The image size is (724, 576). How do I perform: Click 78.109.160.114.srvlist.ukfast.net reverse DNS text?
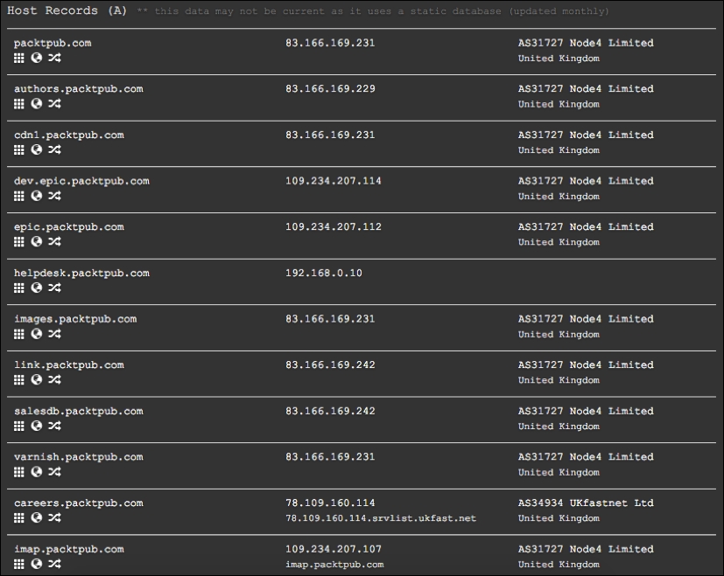[381, 518]
